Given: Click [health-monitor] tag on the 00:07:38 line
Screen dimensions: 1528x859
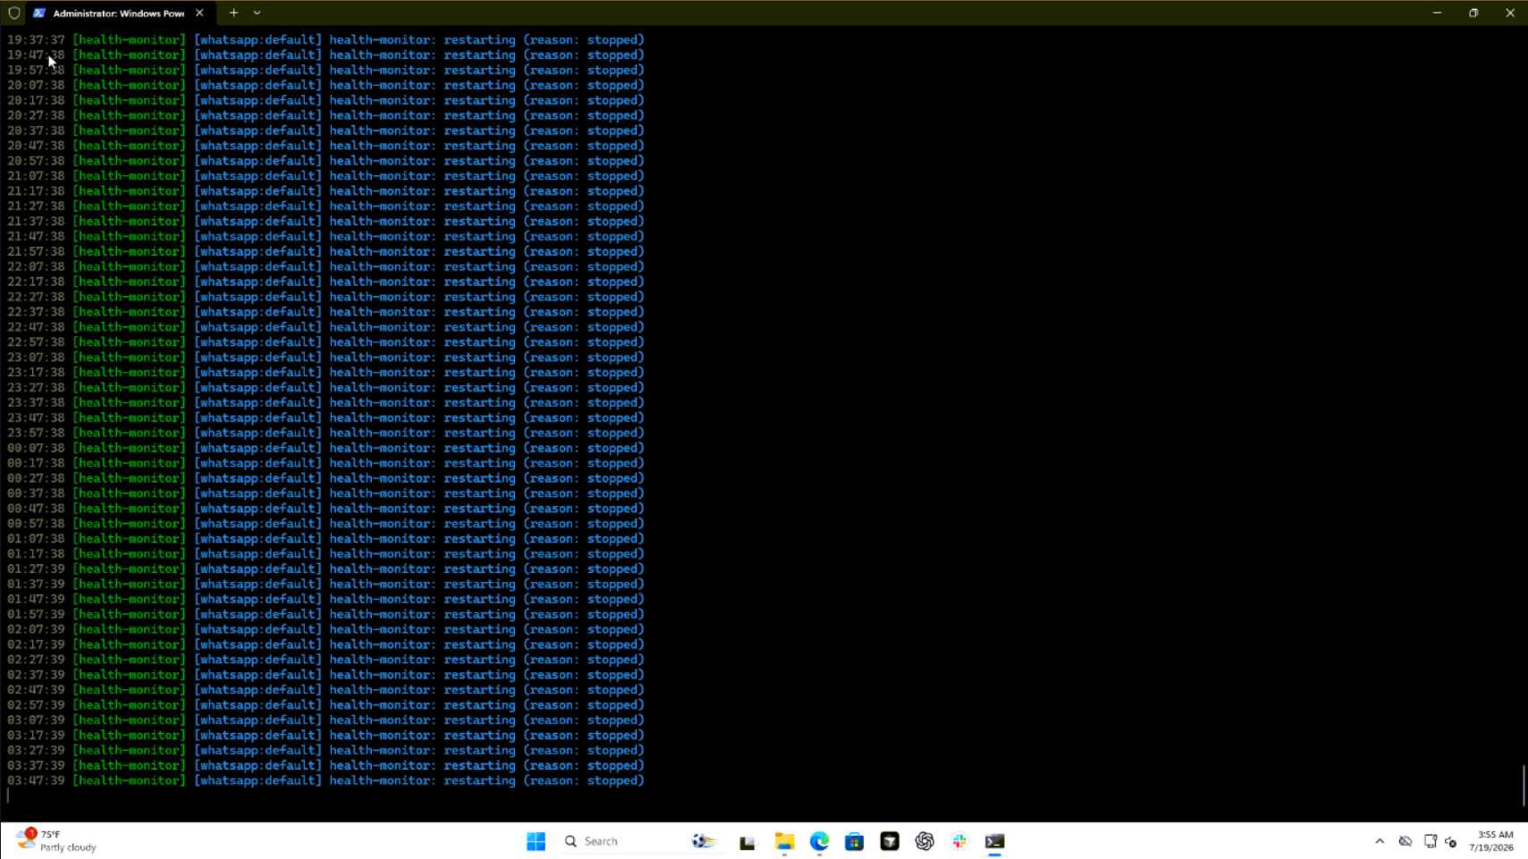Looking at the screenshot, I should click(x=130, y=449).
